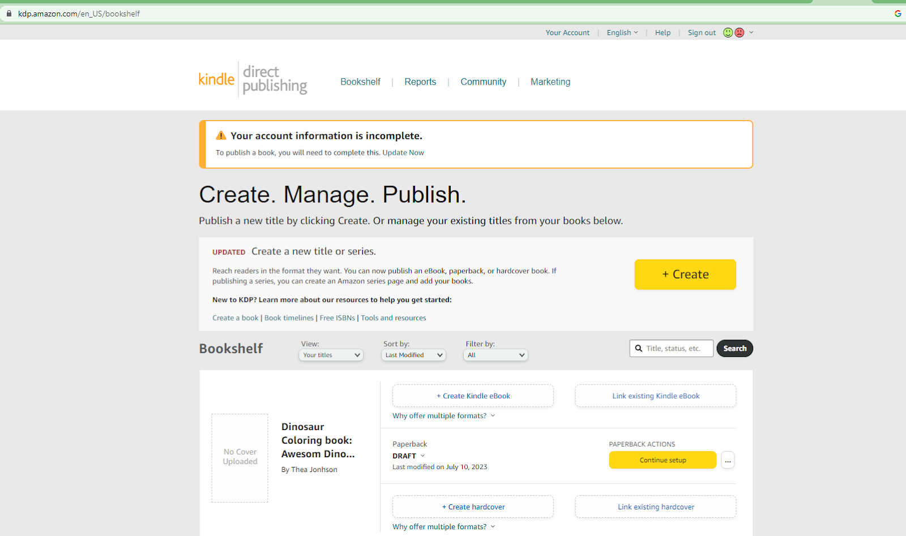The width and height of the screenshot is (906, 536).
Task: Click the red 'UPDATED' badge text
Action: 229,252
